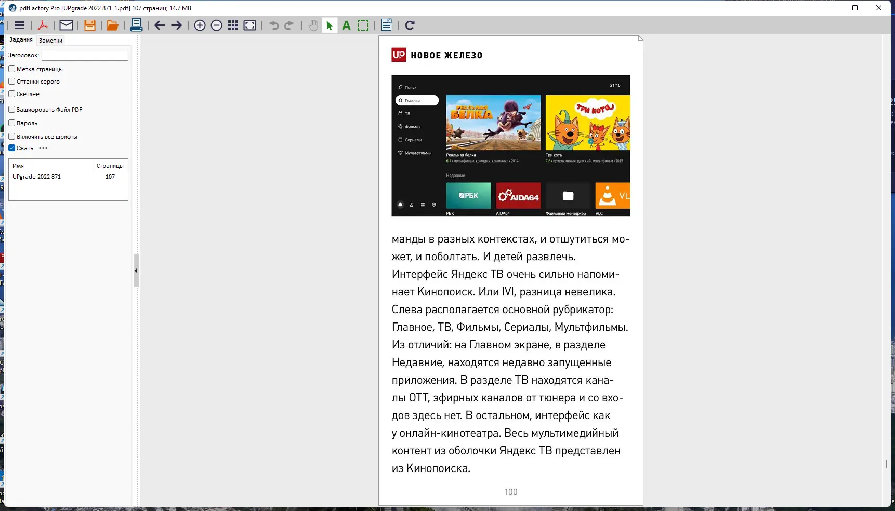Zoom in using the plus magnifier

pos(200,25)
